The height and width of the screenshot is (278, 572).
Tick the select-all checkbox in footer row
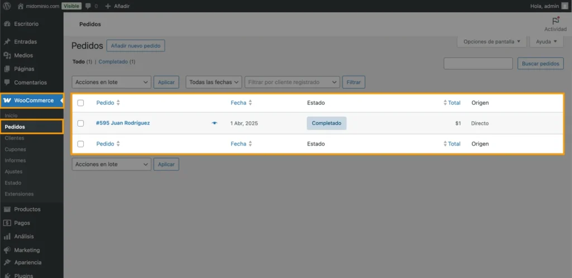point(80,144)
